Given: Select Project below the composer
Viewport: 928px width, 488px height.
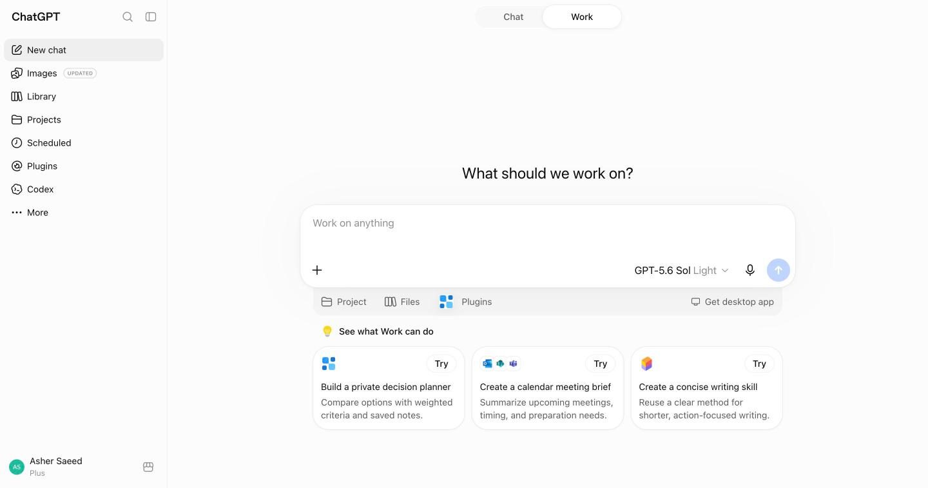Looking at the screenshot, I should (x=343, y=302).
